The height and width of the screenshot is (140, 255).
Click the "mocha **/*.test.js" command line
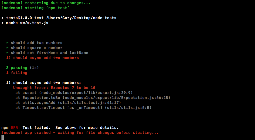coord(27,23)
